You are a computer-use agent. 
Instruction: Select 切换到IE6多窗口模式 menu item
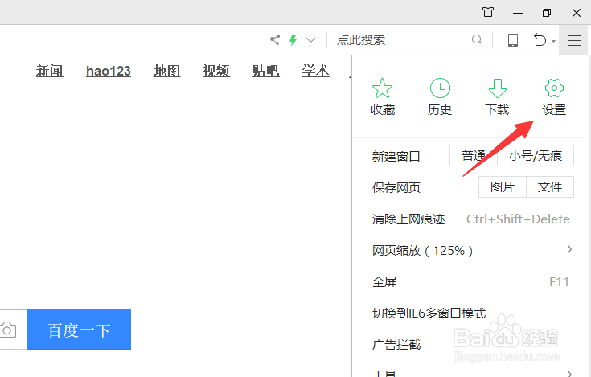(470, 313)
